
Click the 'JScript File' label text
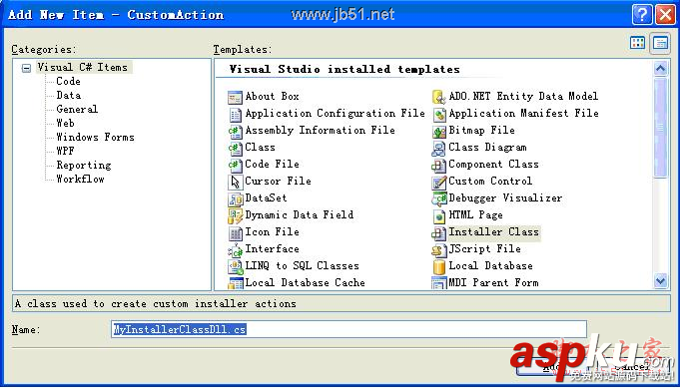[484, 249]
